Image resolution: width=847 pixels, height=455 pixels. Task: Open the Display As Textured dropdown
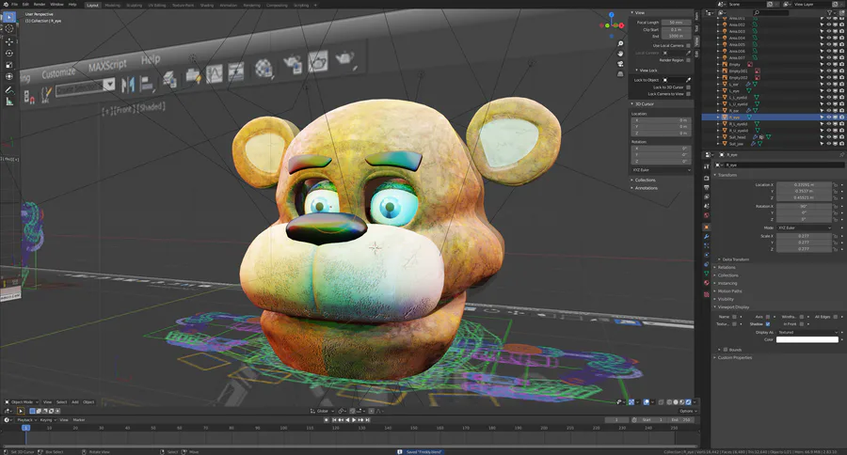[807, 333]
